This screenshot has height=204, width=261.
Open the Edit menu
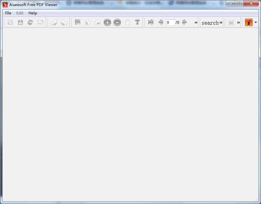tap(20, 13)
